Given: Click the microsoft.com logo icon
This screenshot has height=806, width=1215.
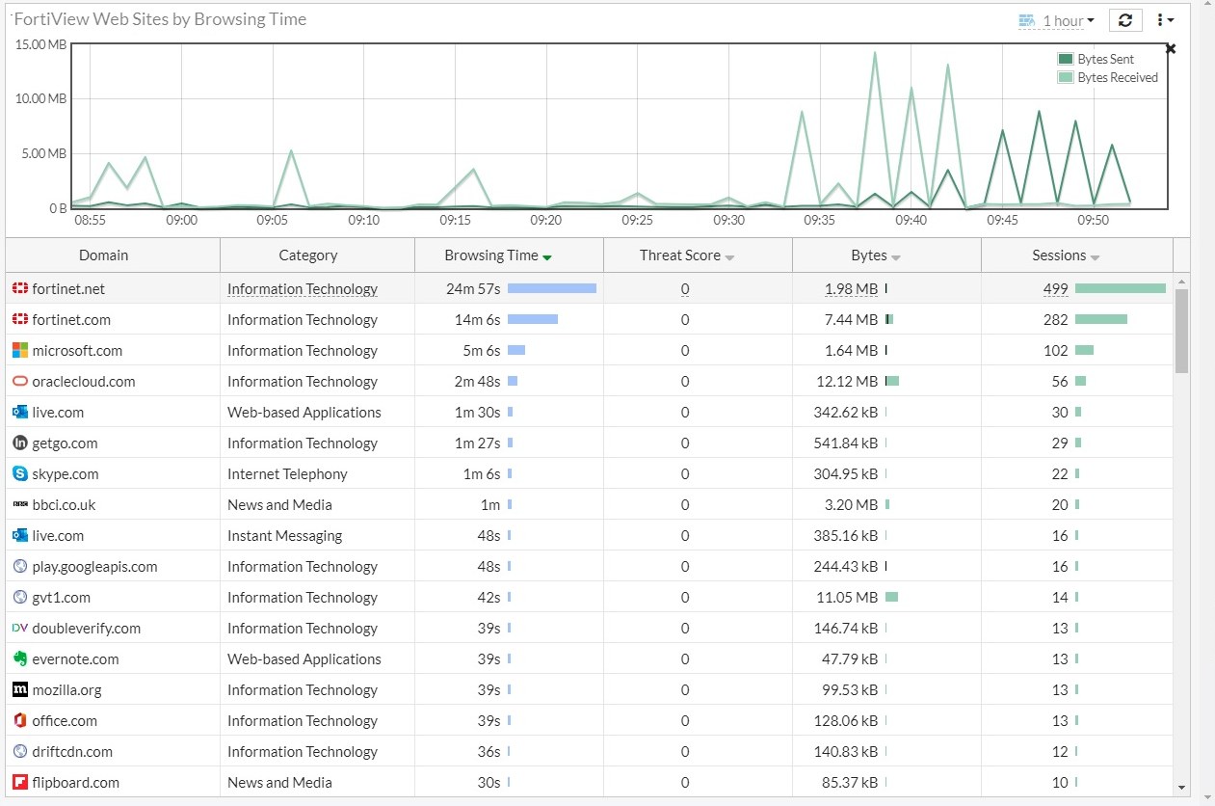Looking at the screenshot, I should (19, 351).
